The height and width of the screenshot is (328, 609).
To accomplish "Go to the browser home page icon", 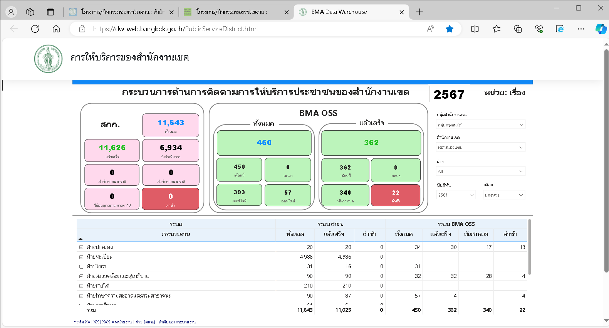I will click(x=56, y=29).
